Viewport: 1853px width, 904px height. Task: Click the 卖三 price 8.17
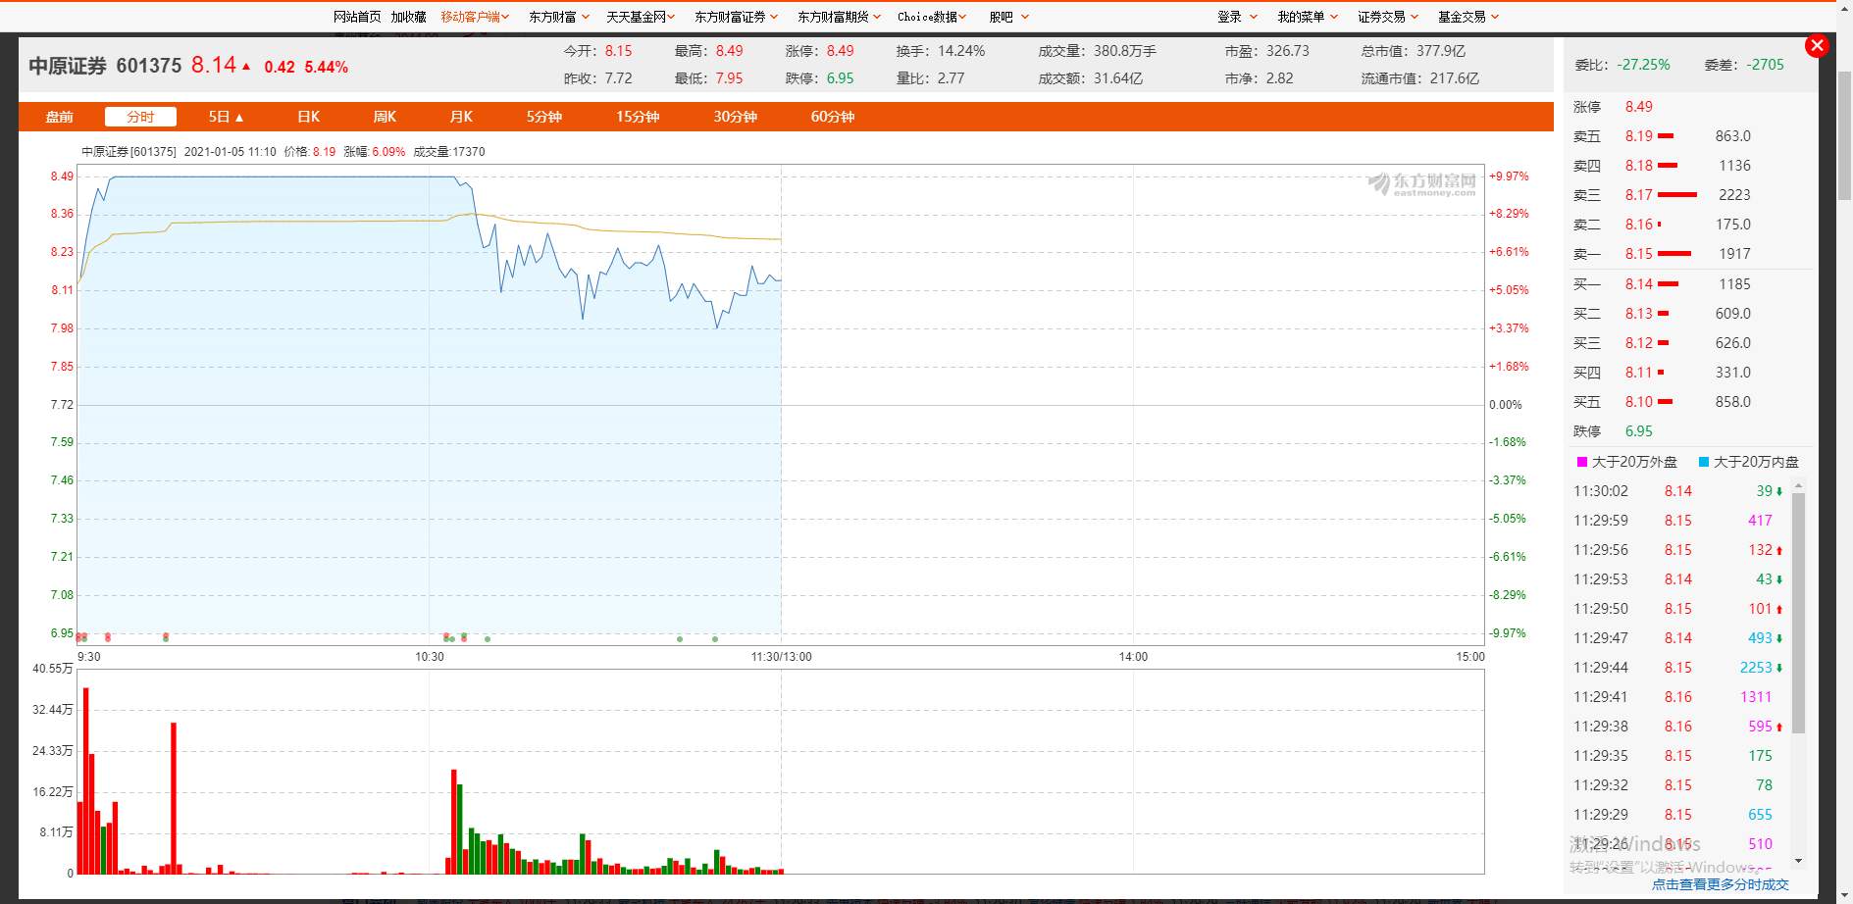(x=1638, y=195)
